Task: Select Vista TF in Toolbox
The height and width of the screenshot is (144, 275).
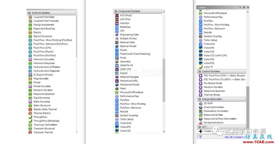Action: 208,67
